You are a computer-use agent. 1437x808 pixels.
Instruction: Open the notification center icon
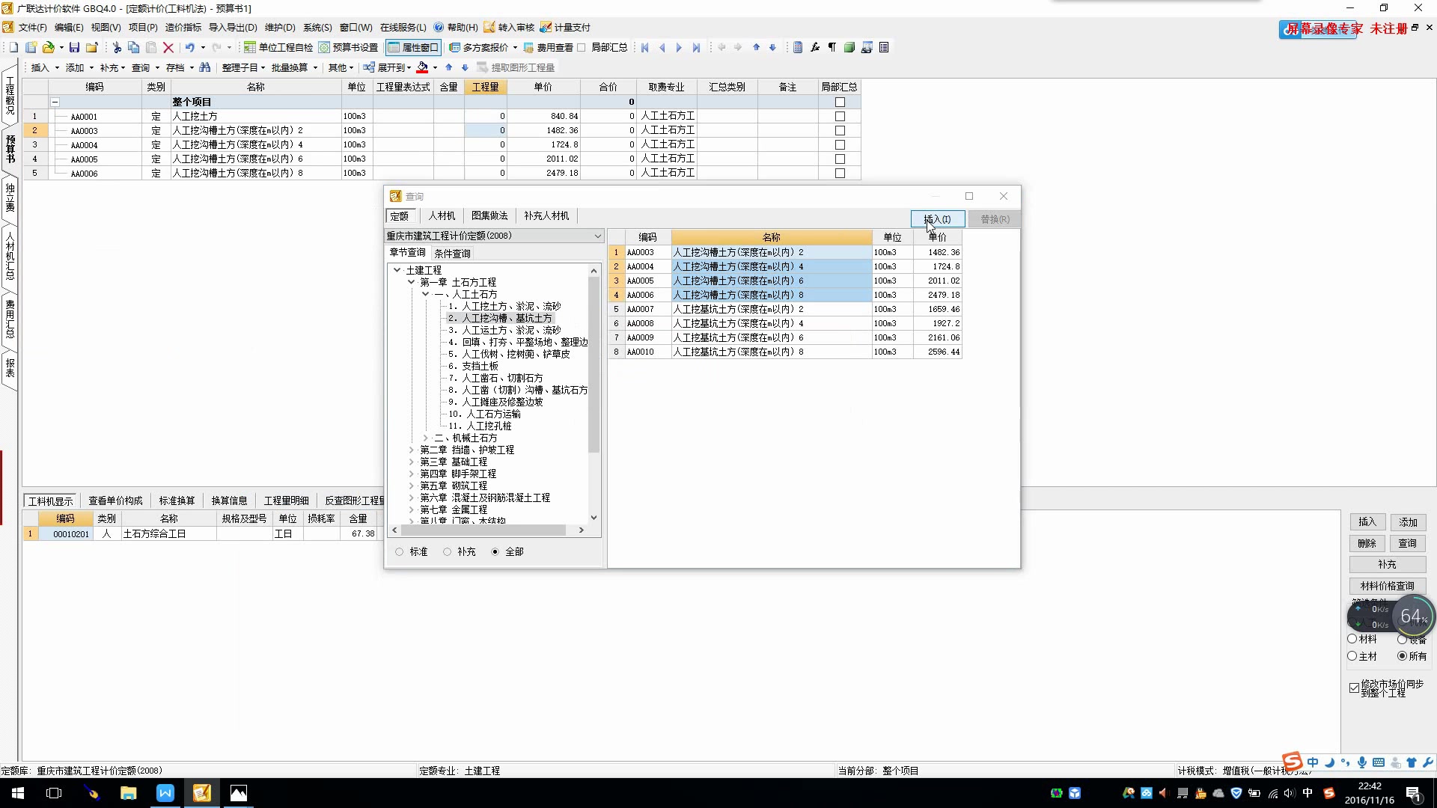(1414, 793)
